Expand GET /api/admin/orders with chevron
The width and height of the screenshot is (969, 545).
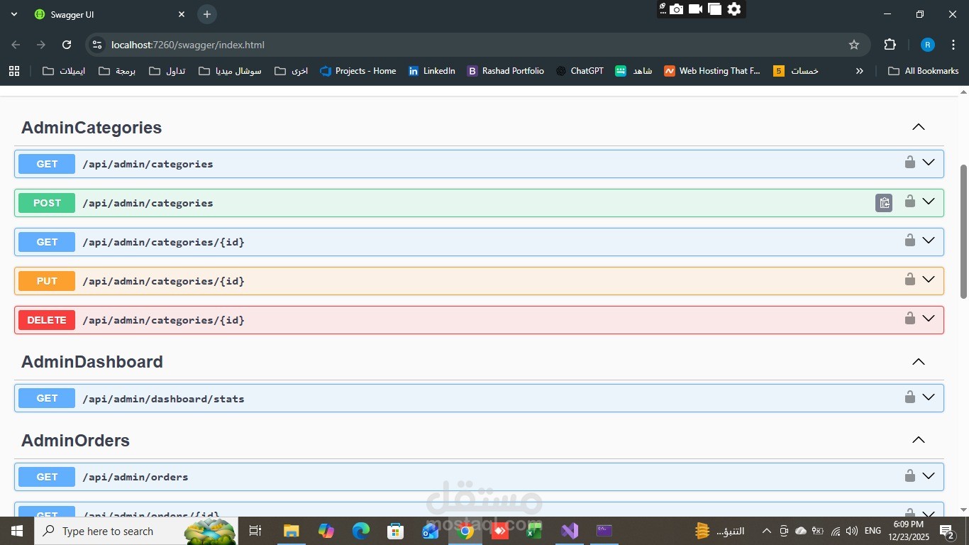929,475
